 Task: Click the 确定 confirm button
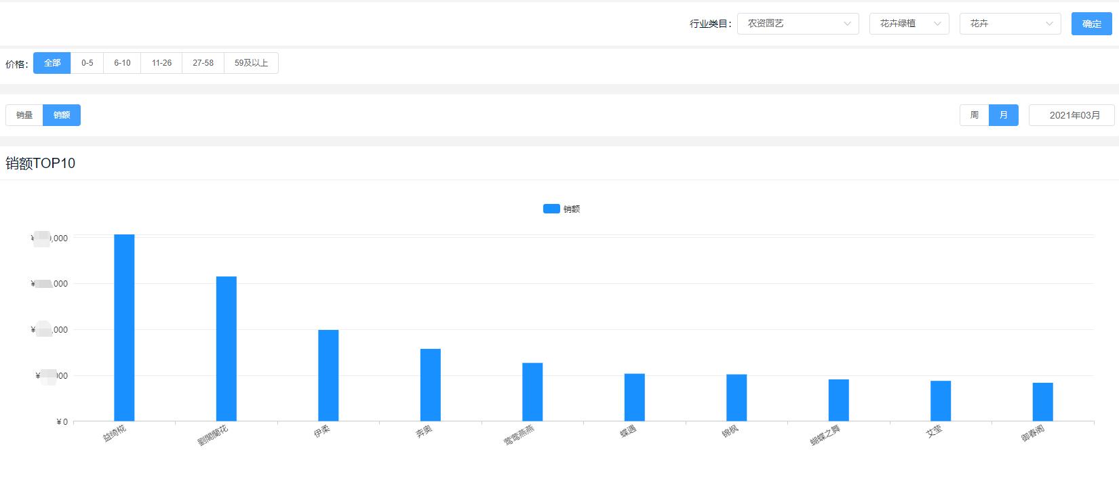(x=1092, y=24)
